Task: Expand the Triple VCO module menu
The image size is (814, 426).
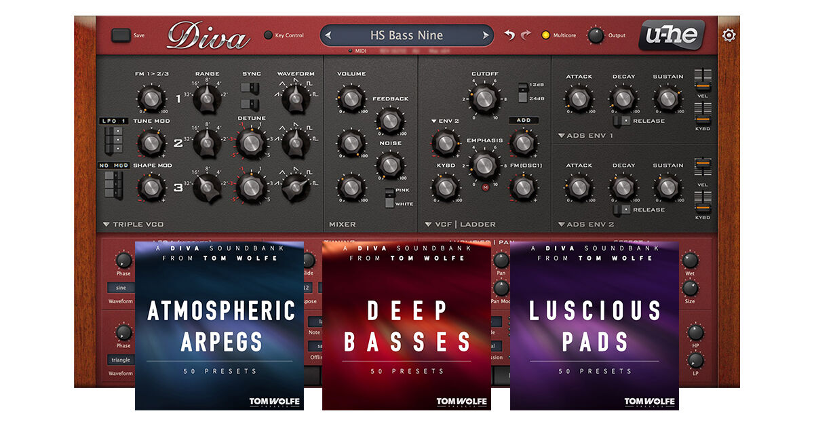Action: coord(106,225)
